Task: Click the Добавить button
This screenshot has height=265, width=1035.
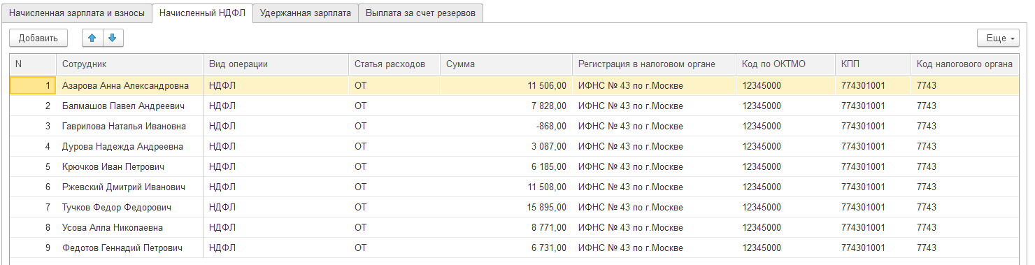Action: coord(38,38)
